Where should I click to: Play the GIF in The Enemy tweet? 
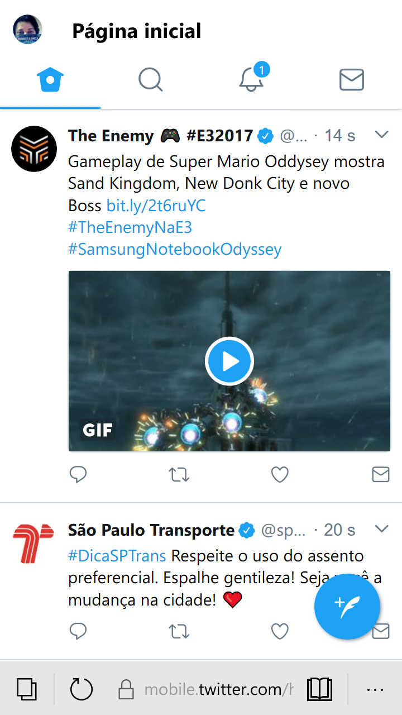(x=229, y=362)
